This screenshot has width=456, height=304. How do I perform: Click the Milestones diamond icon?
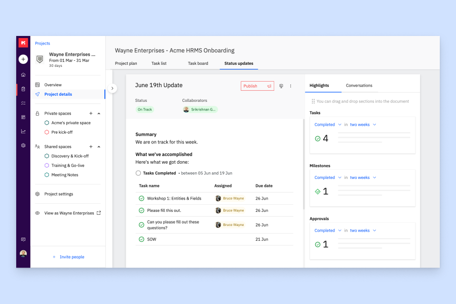tap(318, 192)
